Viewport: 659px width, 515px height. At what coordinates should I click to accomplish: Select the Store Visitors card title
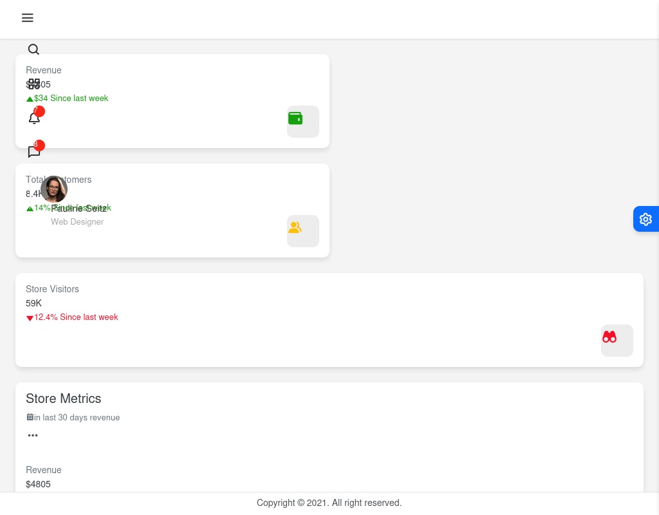52,289
